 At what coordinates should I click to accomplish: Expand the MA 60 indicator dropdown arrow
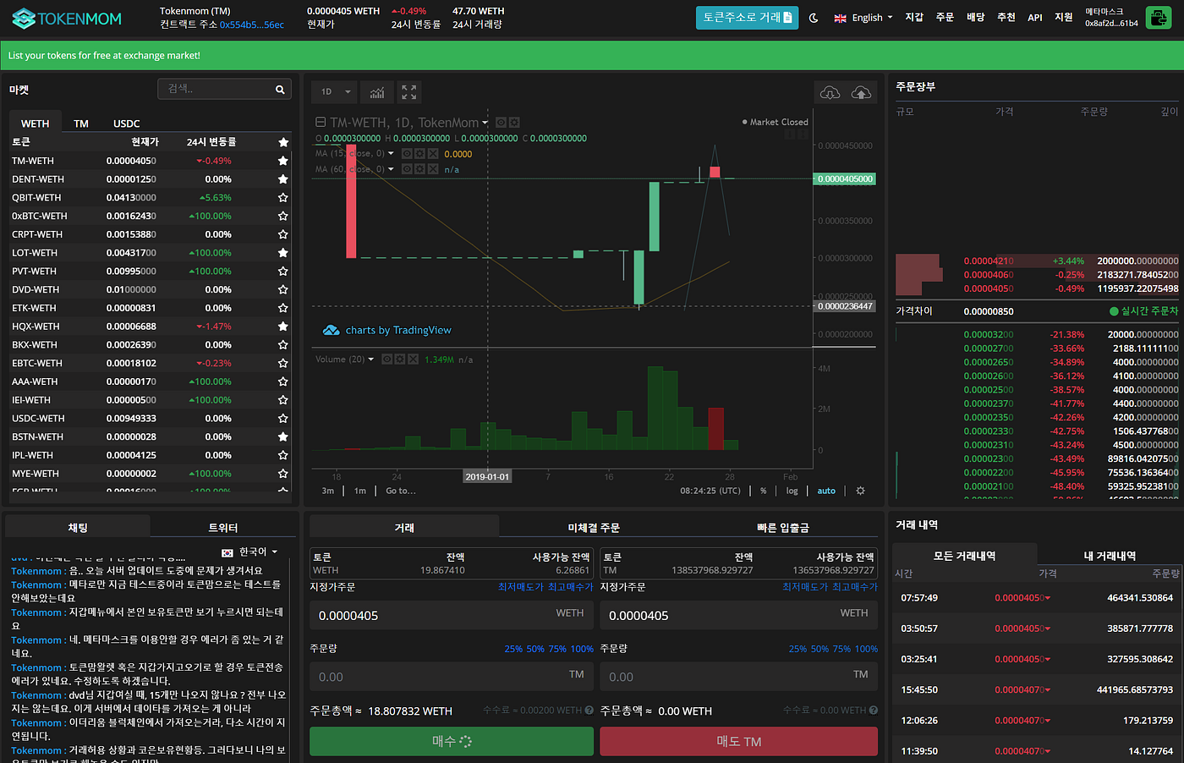pyautogui.click(x=391, y=169)
